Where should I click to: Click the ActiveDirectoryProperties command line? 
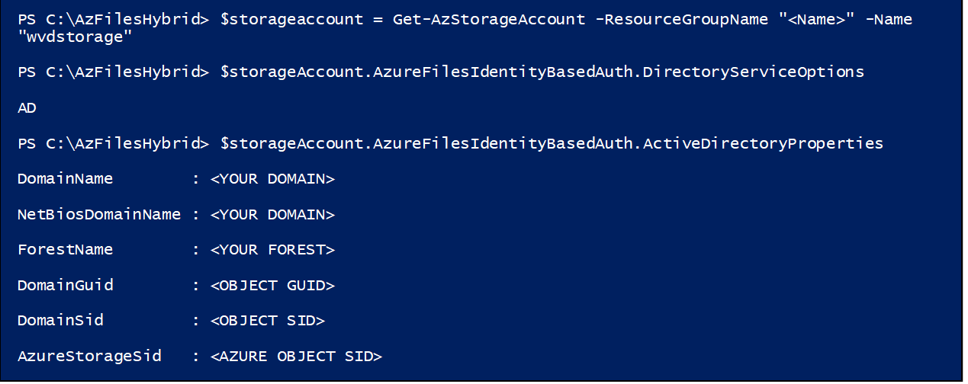tap(450, 143)
